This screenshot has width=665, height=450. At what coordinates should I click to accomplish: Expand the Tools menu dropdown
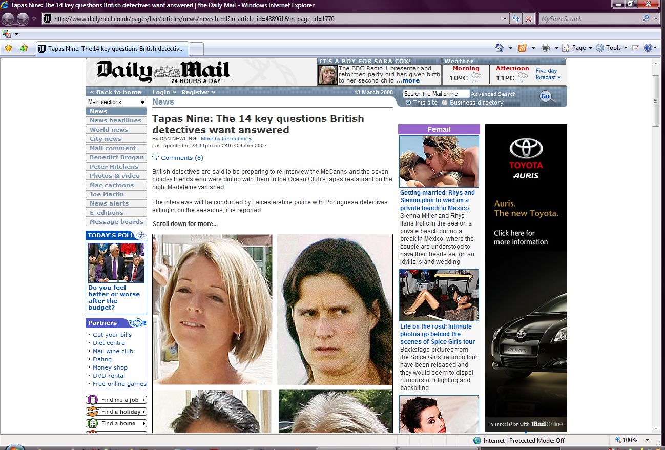click(612, 48)
